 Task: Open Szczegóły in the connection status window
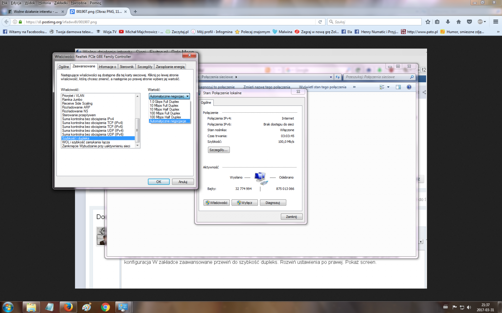point(219,150)
